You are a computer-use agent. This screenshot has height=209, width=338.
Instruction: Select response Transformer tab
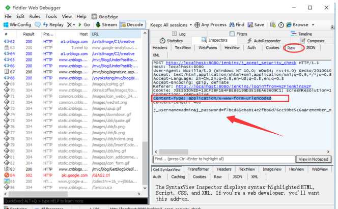pyautogui.click(x=199, y=169)
